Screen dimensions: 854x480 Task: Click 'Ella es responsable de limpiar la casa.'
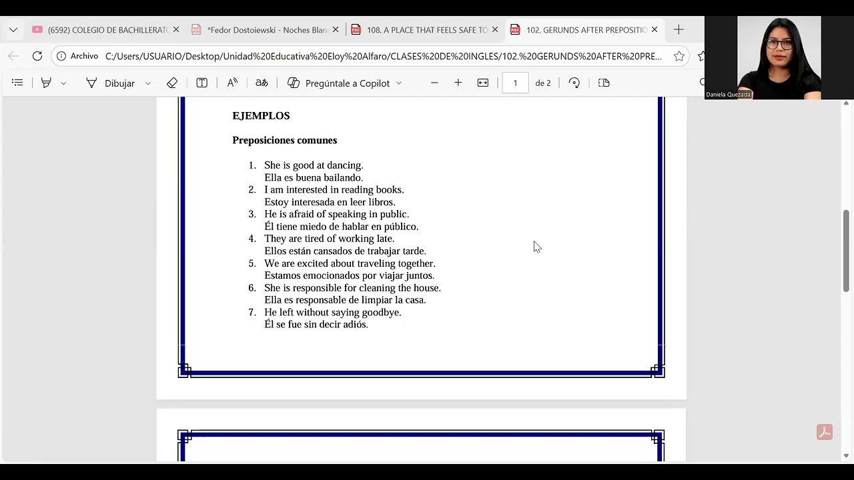click(345, 300)
